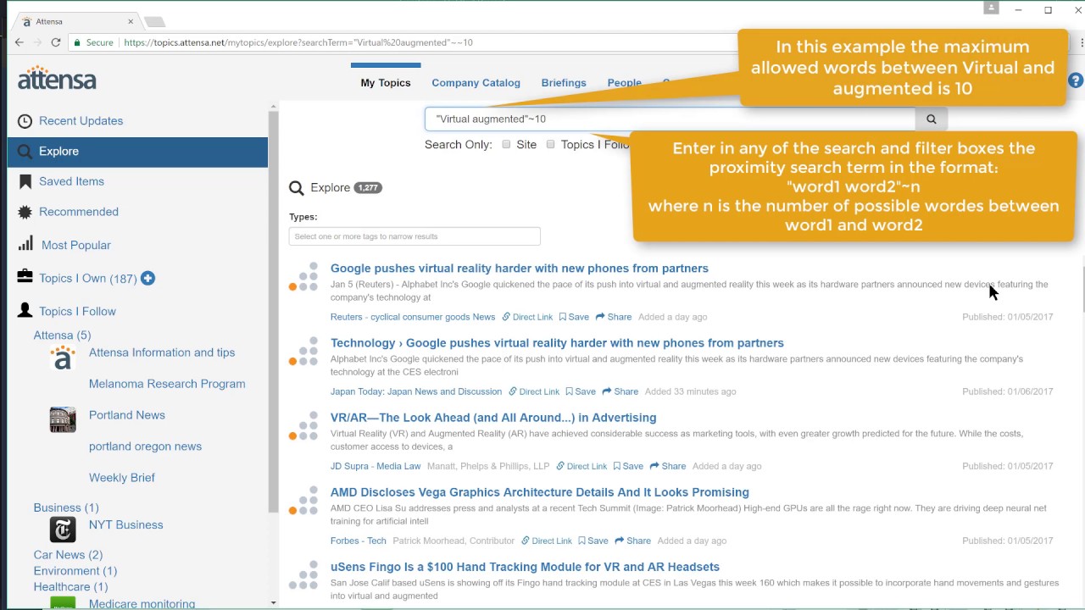1085x610 pixels.
Task: Click Forbes - Tech source link
Action: [358, 541]
